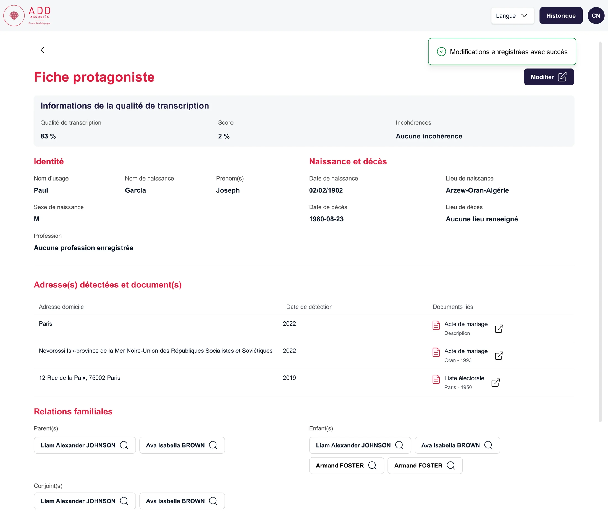This screenshot has width=608, height=528.
Task: Click the Novorossi Isk address cell
Action: [156, 351]
